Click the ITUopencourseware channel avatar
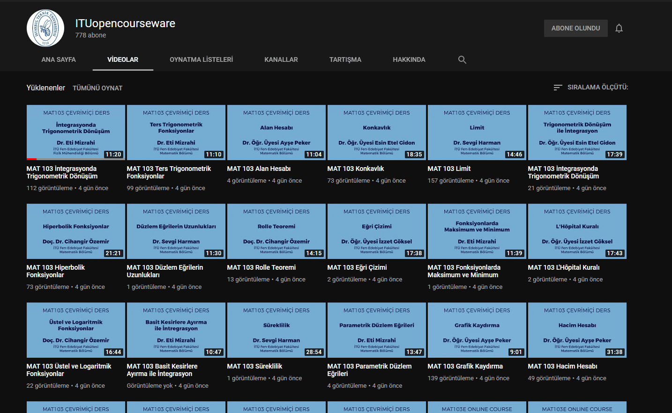The image size is (672, 413). point(45,28)
